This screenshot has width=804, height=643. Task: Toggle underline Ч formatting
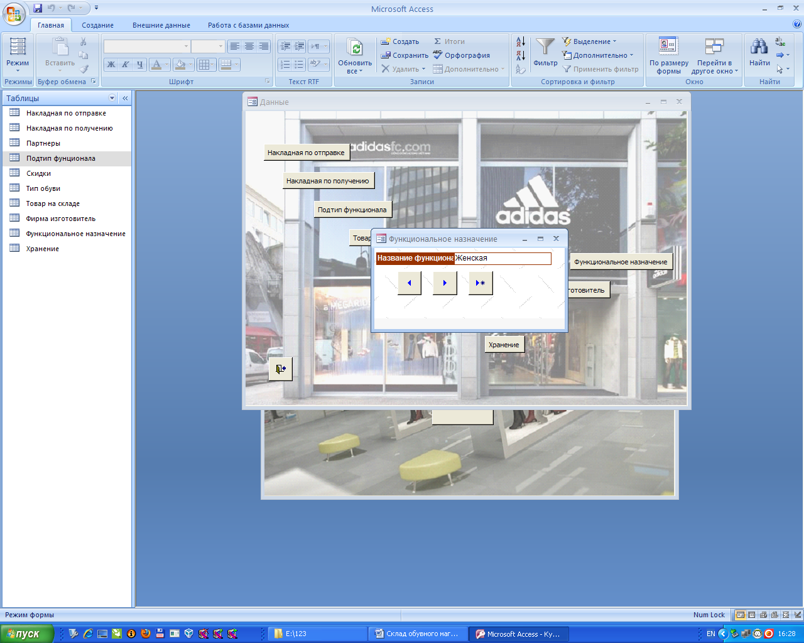coord(140,64)
